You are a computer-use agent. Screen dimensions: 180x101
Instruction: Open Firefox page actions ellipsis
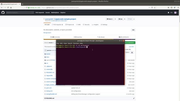point(149,8)
